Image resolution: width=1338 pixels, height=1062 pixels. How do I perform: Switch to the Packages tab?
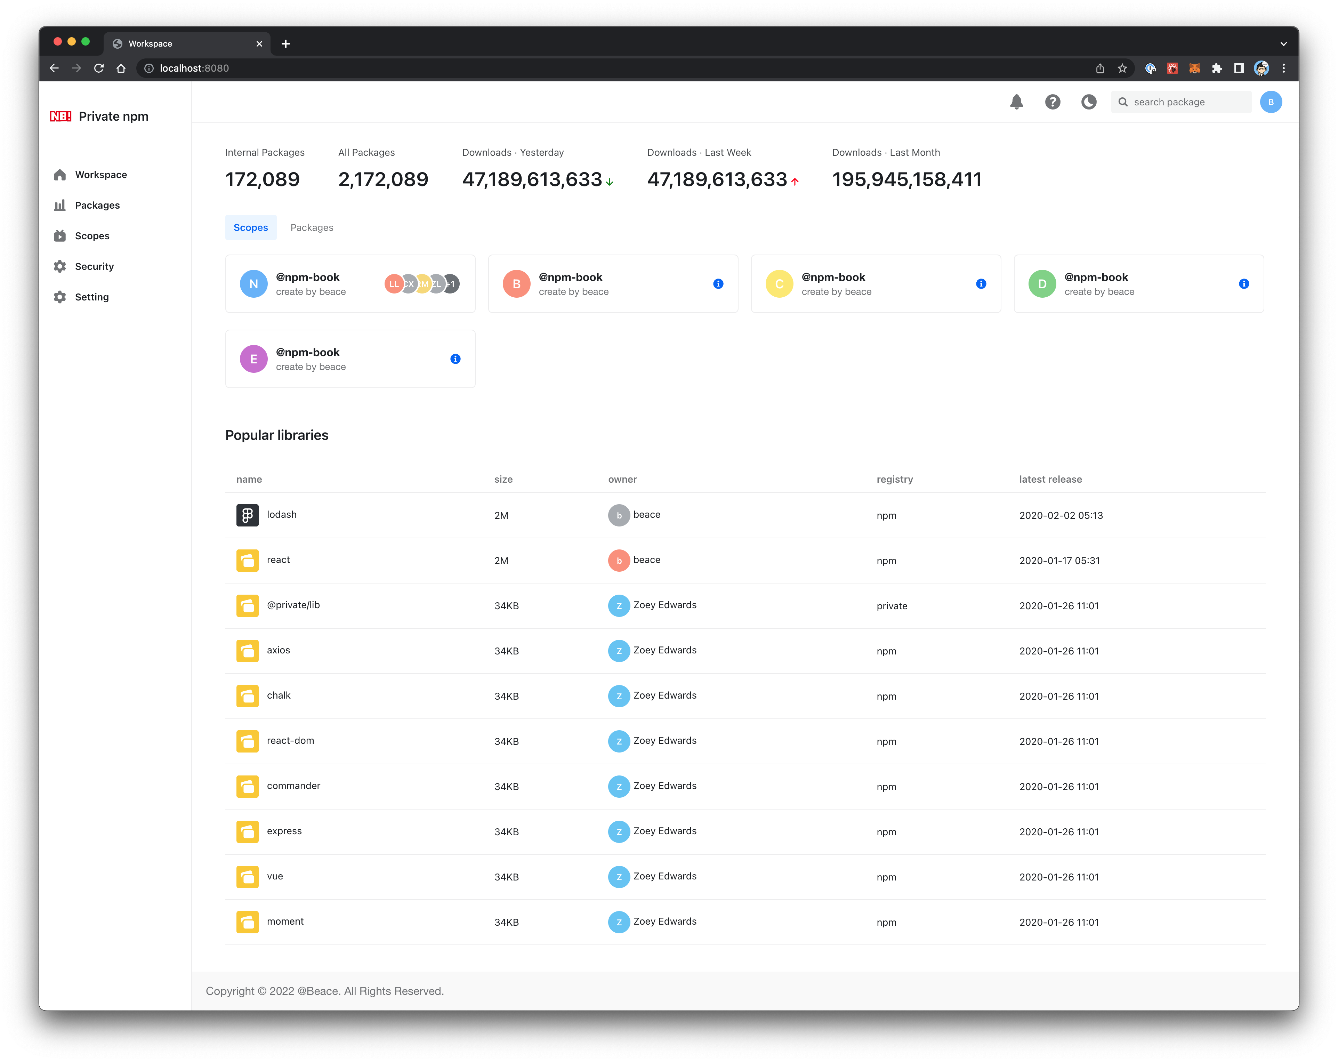[x=312, y=228]
